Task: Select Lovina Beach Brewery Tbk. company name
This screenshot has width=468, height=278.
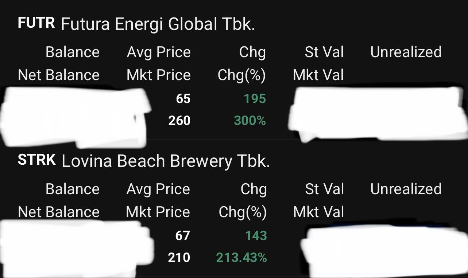Action: [x=166, y=161]
